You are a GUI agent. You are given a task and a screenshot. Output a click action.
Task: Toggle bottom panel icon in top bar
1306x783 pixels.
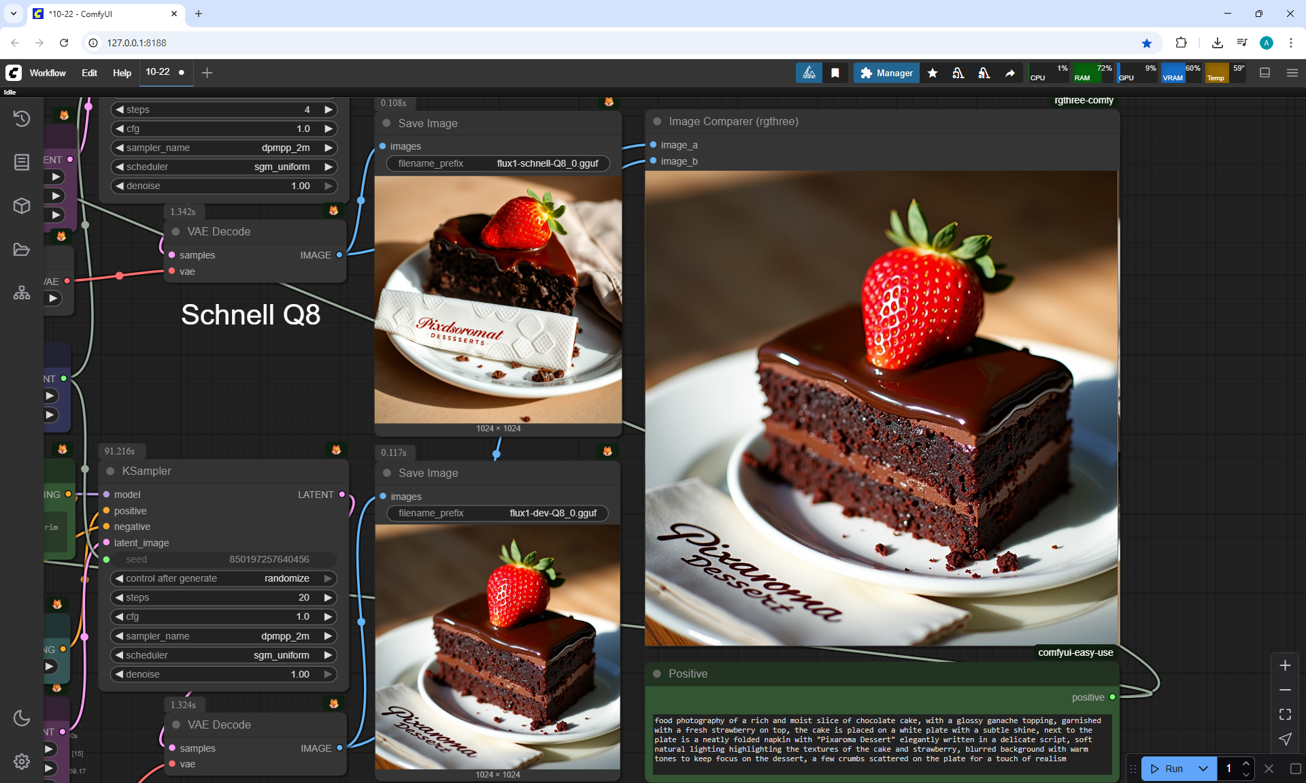[x=1265, y=73]
